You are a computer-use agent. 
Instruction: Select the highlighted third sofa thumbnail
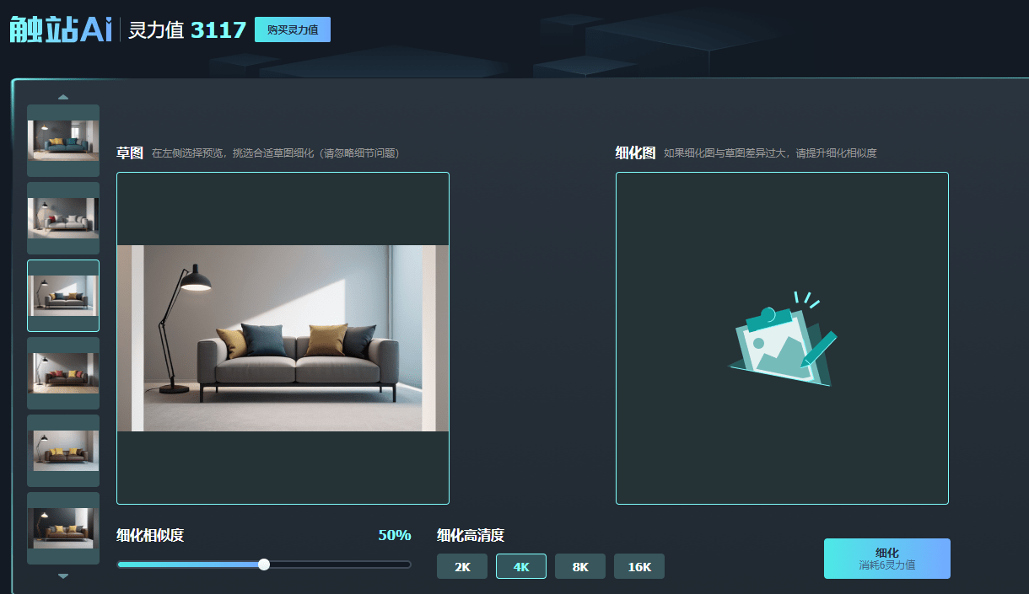63,296
